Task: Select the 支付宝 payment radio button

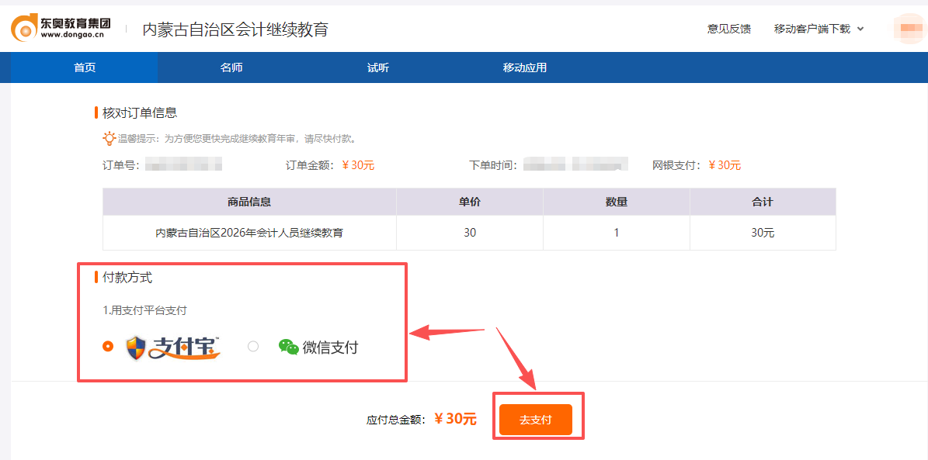Action: (x=109, y=347)
